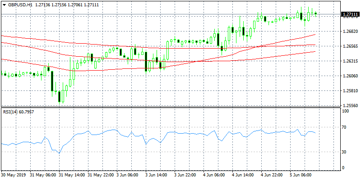Click the RSI 70 level label
This screenshot has width=361, height=180.
click(344, 127)
